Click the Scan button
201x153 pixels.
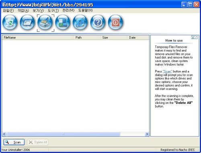pos(14,142)
